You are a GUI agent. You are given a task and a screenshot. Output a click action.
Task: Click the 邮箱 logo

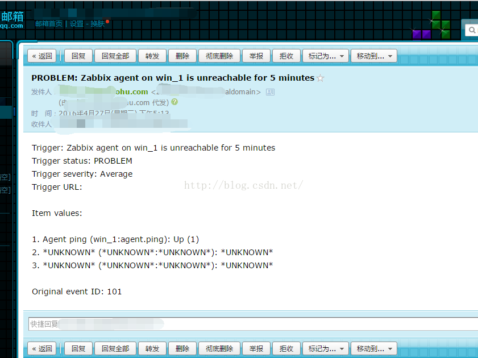pyautogui.click(x=12, y=20)
